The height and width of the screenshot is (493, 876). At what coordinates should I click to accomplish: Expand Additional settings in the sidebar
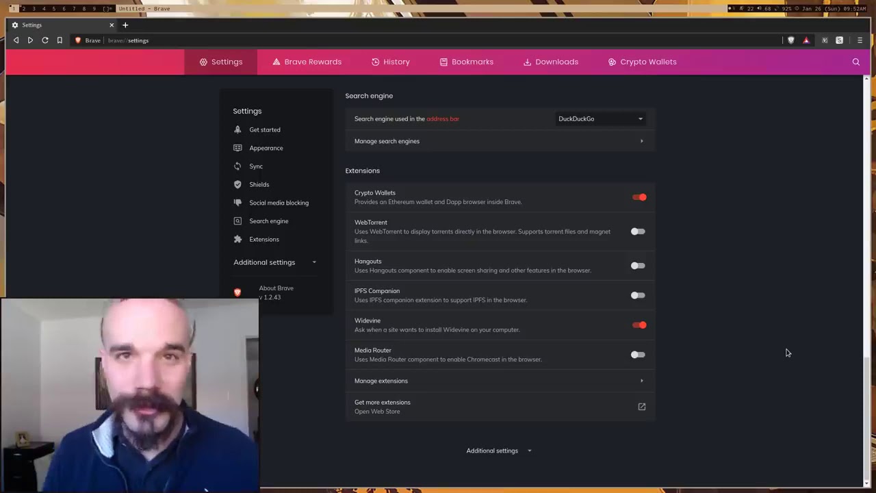coord(274,262)
